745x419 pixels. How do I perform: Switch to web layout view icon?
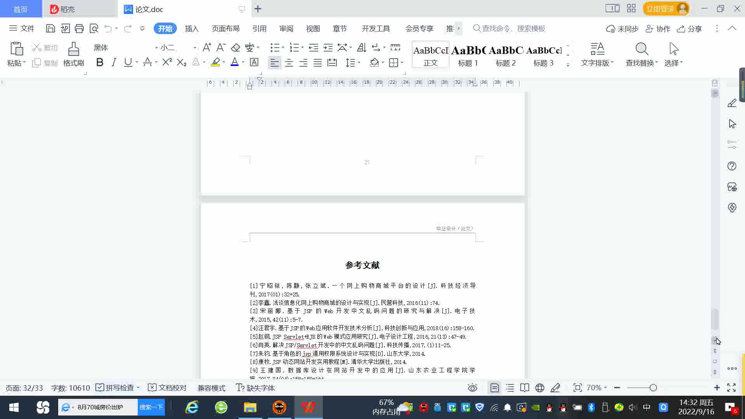(x=539, y=388)
